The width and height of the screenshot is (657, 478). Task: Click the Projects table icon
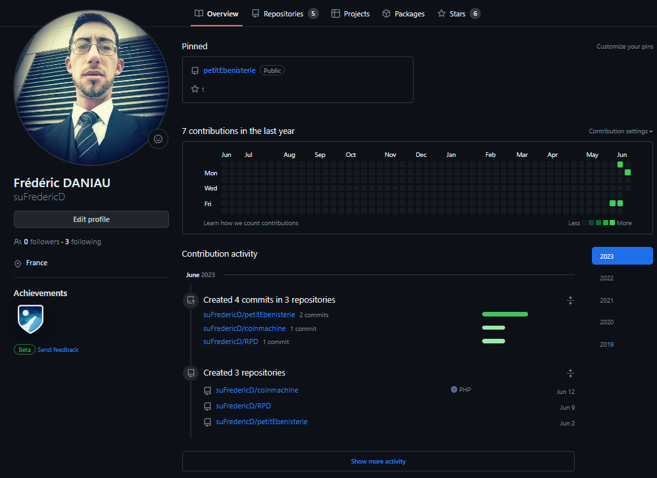(335, 13)
